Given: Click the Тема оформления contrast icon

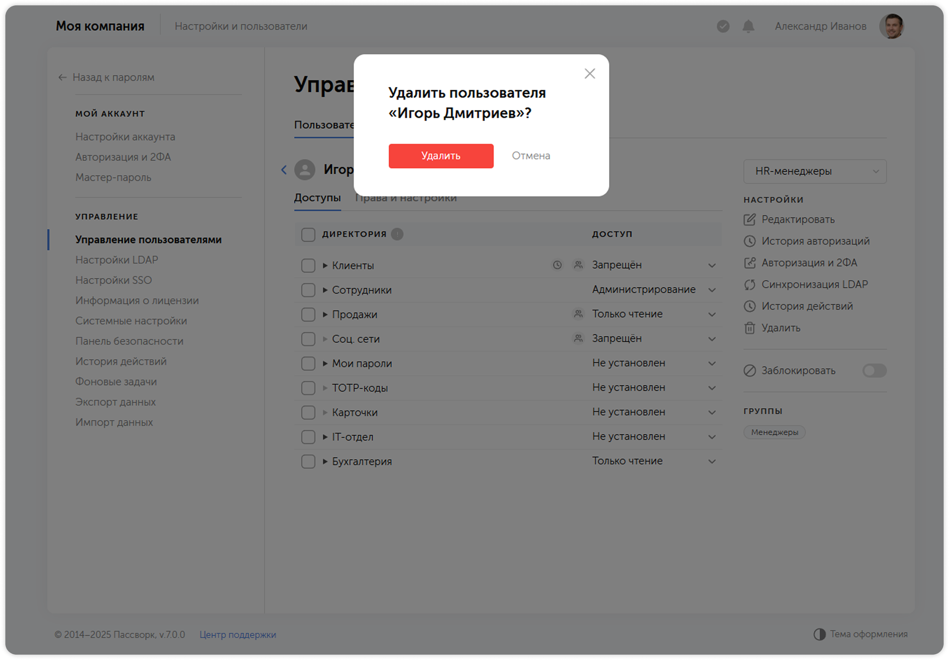Looking at the screenshot, I should 819,634.
